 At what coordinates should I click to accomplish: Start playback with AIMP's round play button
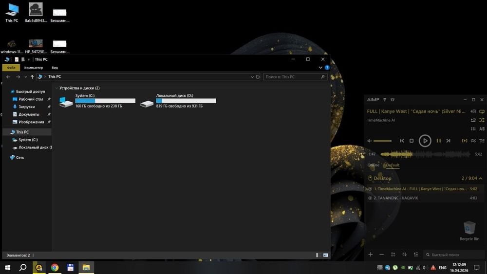[x=425, y=141]
